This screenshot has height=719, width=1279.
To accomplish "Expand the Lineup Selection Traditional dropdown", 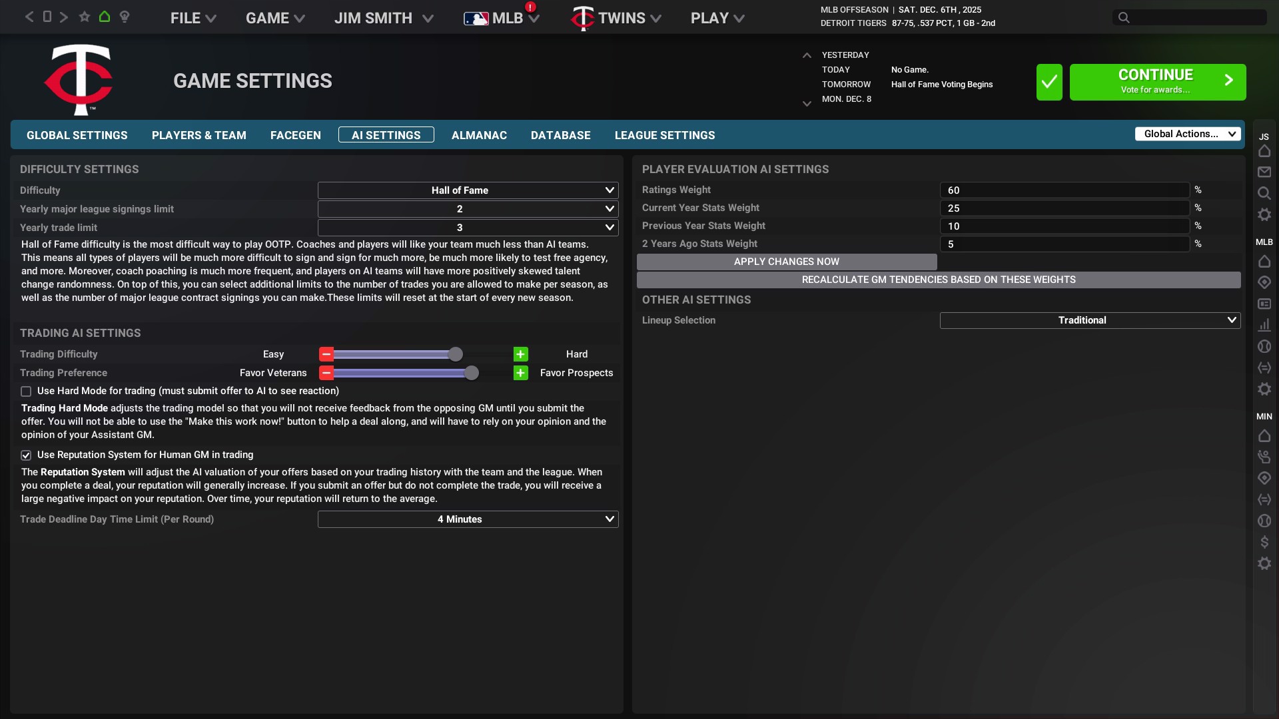I will tap(1090, 320).
